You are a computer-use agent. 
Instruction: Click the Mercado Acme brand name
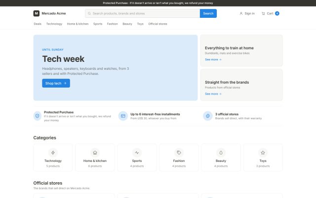pyautogui.click(x=54, y=13)
